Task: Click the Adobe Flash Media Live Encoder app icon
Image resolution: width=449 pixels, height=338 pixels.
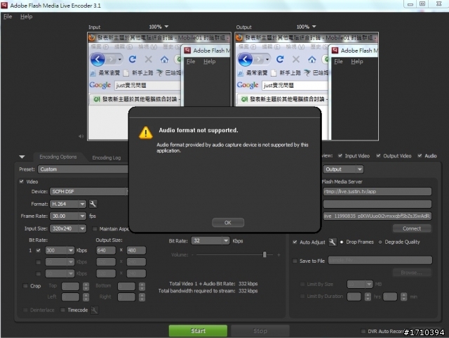Action: click(4, 5)
